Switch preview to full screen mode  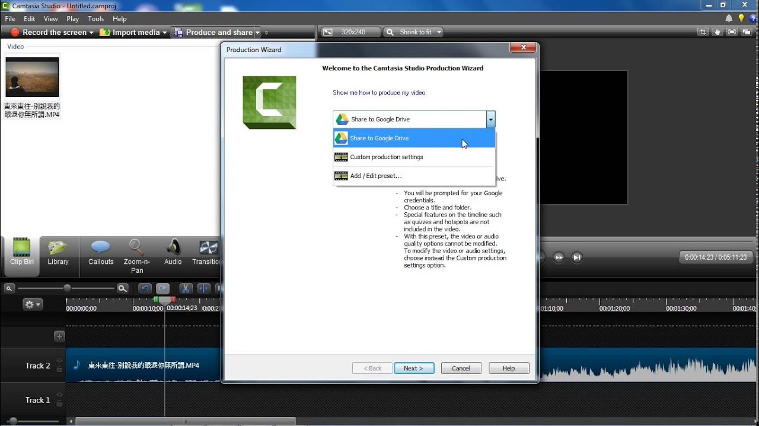732,33
